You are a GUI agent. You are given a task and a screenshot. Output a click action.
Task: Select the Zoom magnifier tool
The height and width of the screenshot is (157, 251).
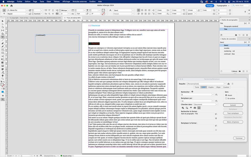3,78
